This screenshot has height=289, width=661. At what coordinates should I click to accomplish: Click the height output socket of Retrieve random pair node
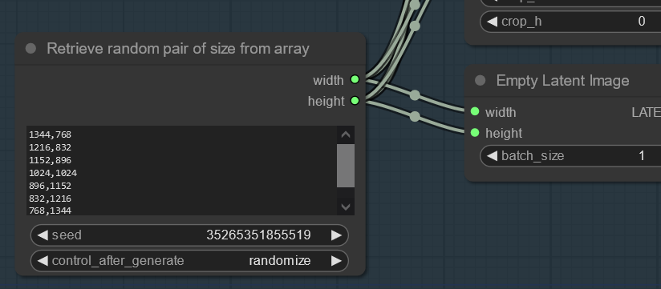click(355, 101)
